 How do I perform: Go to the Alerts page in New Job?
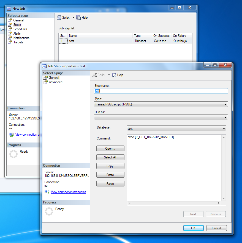tap(17, 33)
